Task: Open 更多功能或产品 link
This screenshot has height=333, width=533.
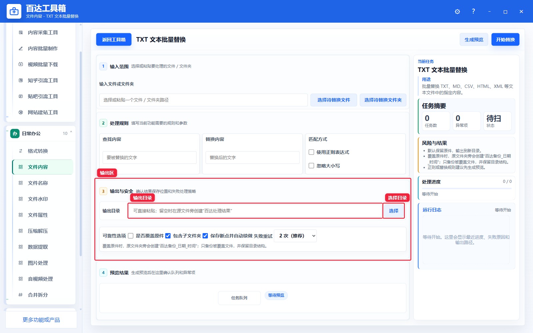Action: tap(41, 320)
